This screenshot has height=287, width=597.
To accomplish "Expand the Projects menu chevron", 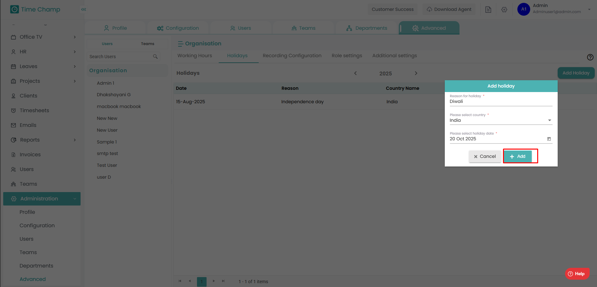I will point(75,81).
